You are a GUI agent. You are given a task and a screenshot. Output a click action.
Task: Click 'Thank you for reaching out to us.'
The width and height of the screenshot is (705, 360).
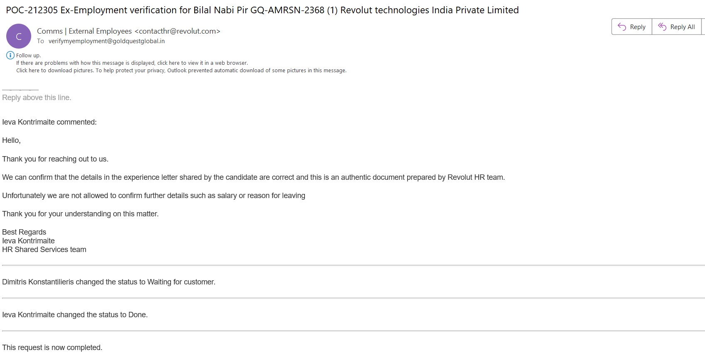pyautogui.click(x=55, y=159)
